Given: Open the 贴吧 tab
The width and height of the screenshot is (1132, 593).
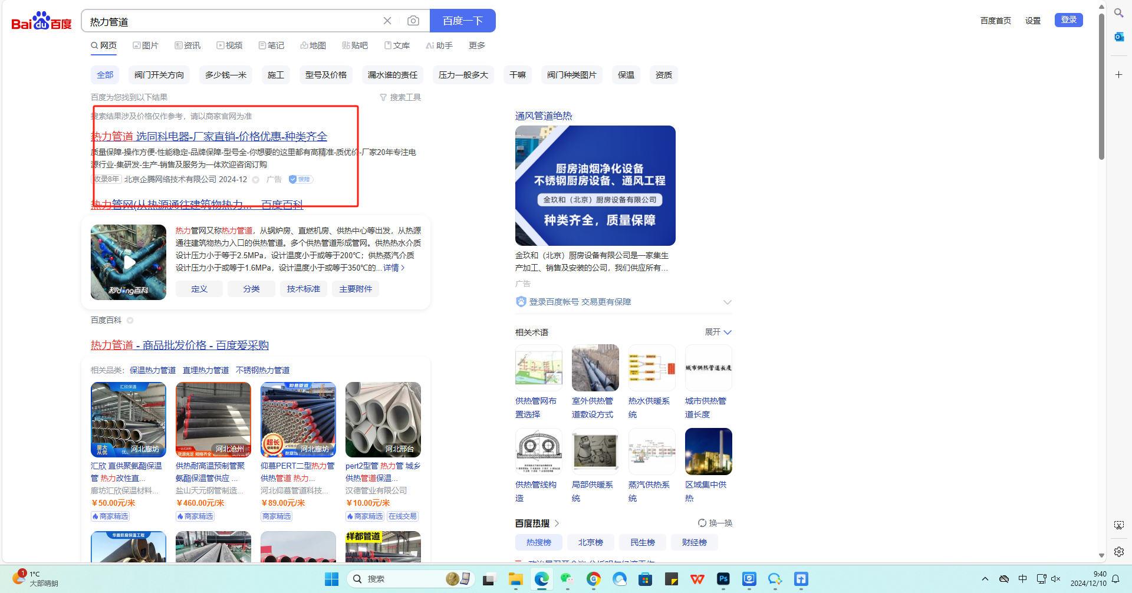Looking at the screenshot, I should (355, 45).
